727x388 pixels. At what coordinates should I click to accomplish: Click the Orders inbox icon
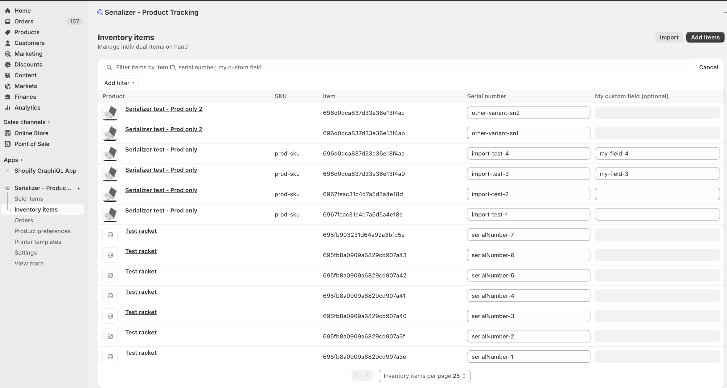8,22
